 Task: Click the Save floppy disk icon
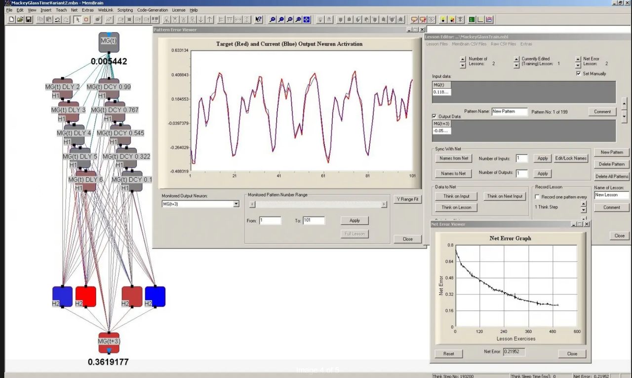point(28,20)
